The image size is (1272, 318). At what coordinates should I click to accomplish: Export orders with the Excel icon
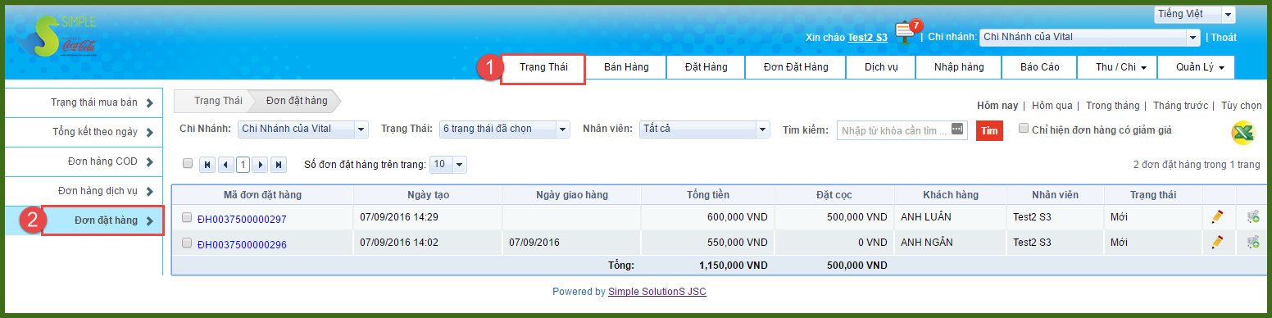coord(1243,133)
